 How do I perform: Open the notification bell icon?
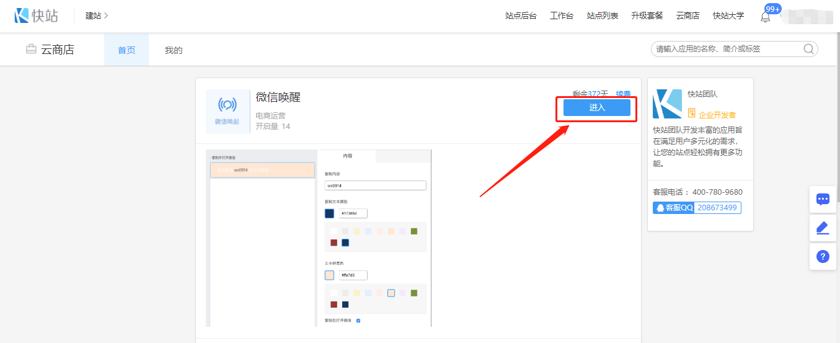(765, 17)
